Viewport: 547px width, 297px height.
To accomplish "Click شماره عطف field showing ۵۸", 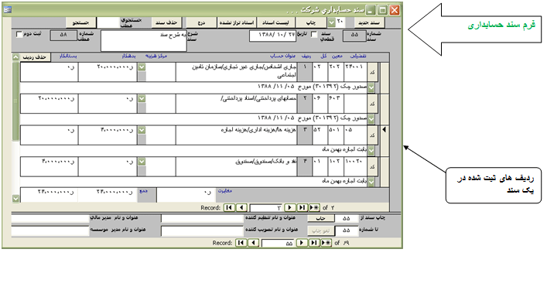I will 63,36.
